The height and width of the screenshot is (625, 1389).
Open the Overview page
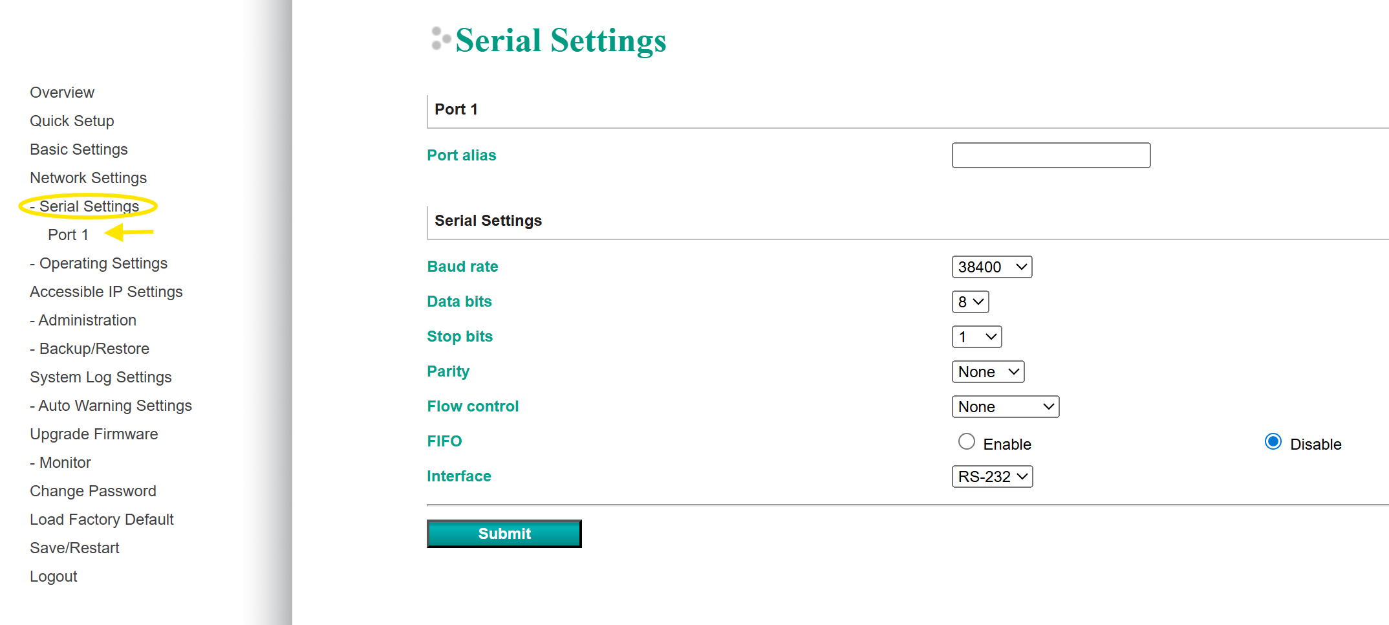(x=62, y=93)
